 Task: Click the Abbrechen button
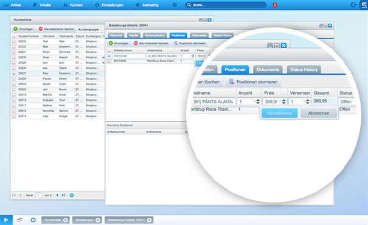[319, 113]
